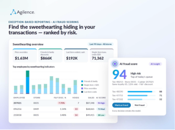The image size is (175, 130).
Task: Click the Single item < $20 legend swatch
Action: [82, 85]
